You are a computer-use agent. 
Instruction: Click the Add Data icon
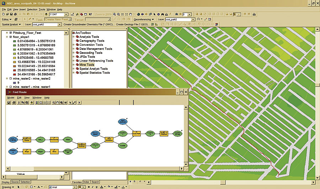[46, 15]
